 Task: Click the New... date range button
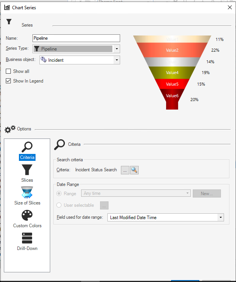tap(207, 193)
